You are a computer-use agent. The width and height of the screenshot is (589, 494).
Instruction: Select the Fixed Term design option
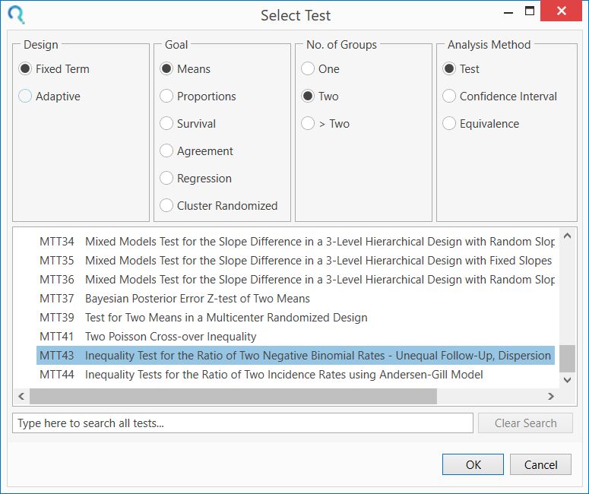tap(54, 69)
